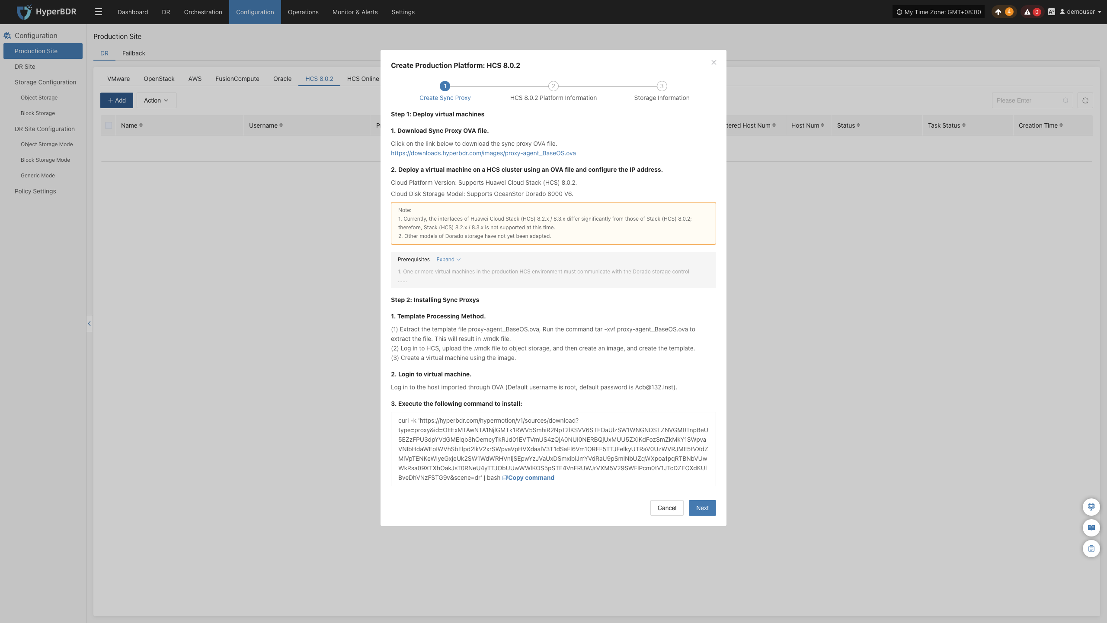Screen dimensions: 1107x623
Task: Open the Action dropdown
Action: (x=157, y=100)
